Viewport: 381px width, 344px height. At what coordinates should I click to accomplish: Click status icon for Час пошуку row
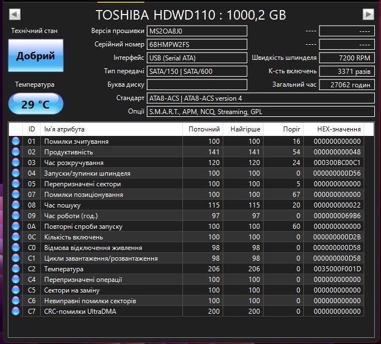(16, 205)
